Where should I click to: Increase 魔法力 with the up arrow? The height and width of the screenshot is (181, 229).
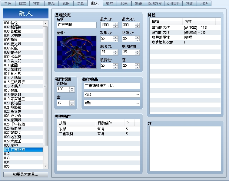coord(115,51)
